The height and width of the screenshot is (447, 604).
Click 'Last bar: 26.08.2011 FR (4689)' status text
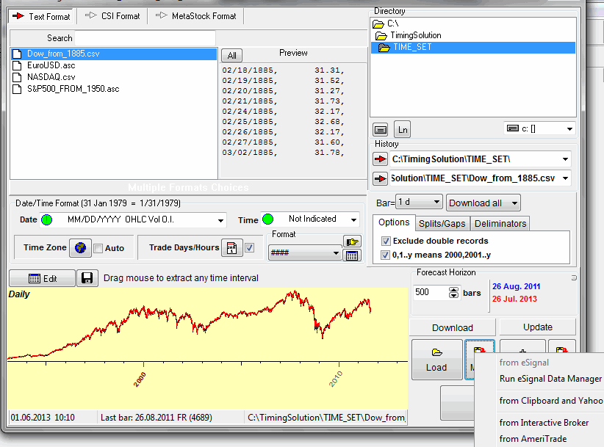point(157,418)
